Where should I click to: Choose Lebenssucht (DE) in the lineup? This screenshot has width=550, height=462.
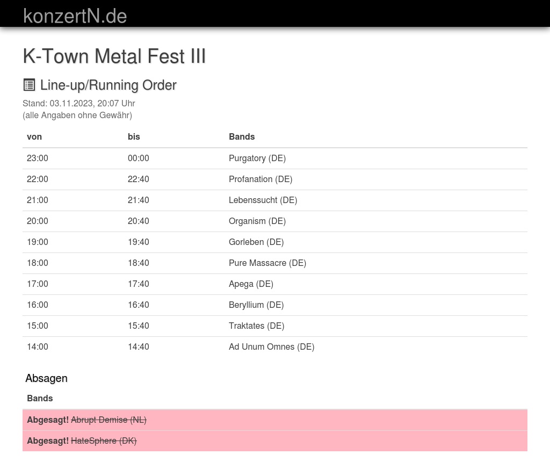tap(263, 200)
